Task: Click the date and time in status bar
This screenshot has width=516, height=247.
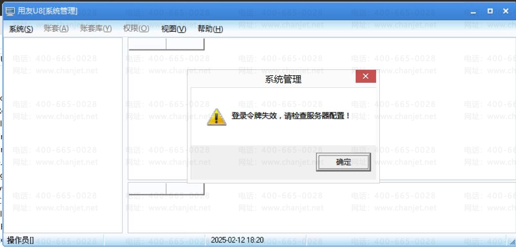Action: tap(237, 240)
